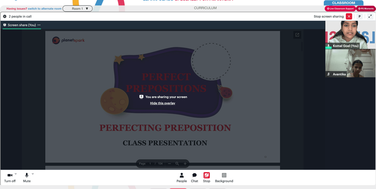Open the Chat panel

pyautogui.click(x=194, y=177)
